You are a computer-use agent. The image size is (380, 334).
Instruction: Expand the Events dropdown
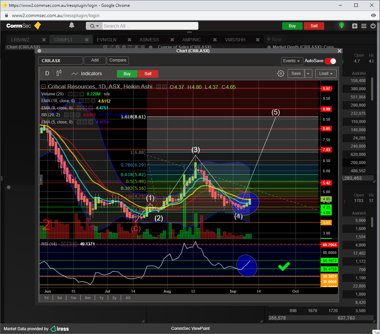click(x=292, y=61)
